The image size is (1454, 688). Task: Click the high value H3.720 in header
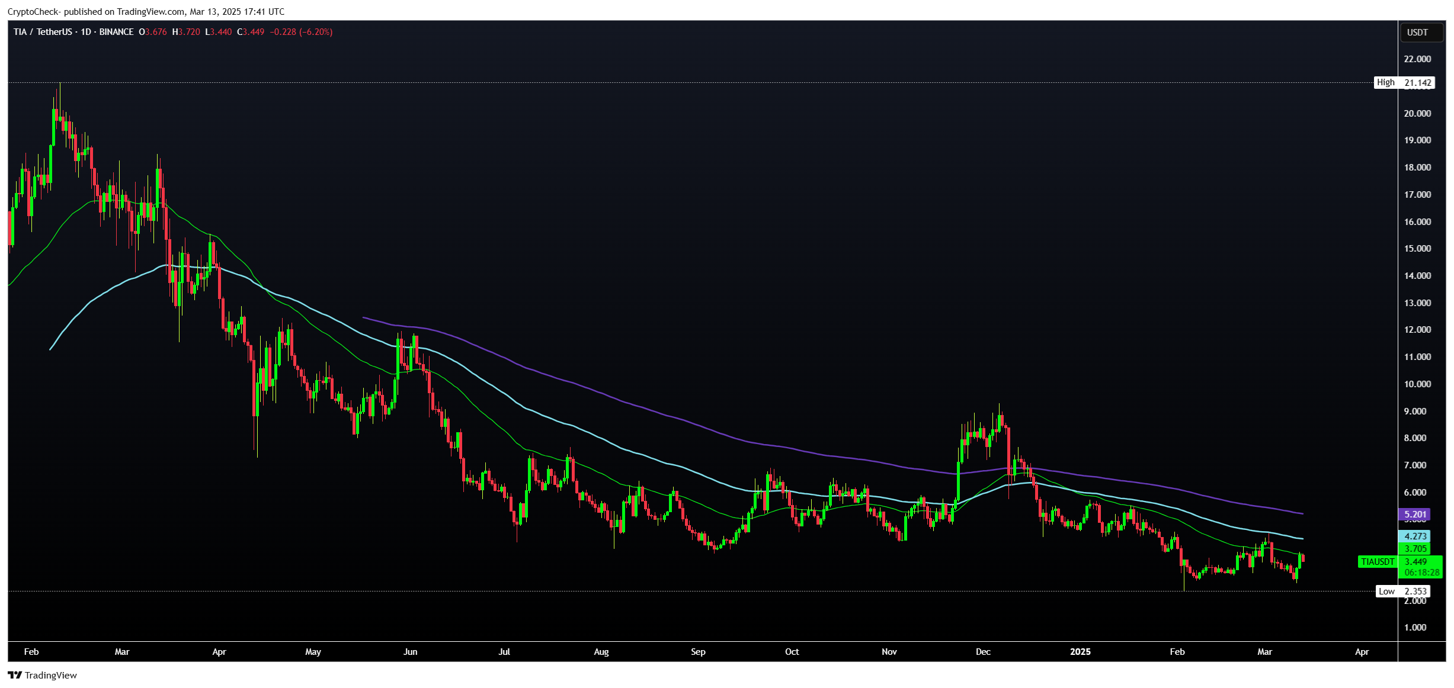[186, 32]
